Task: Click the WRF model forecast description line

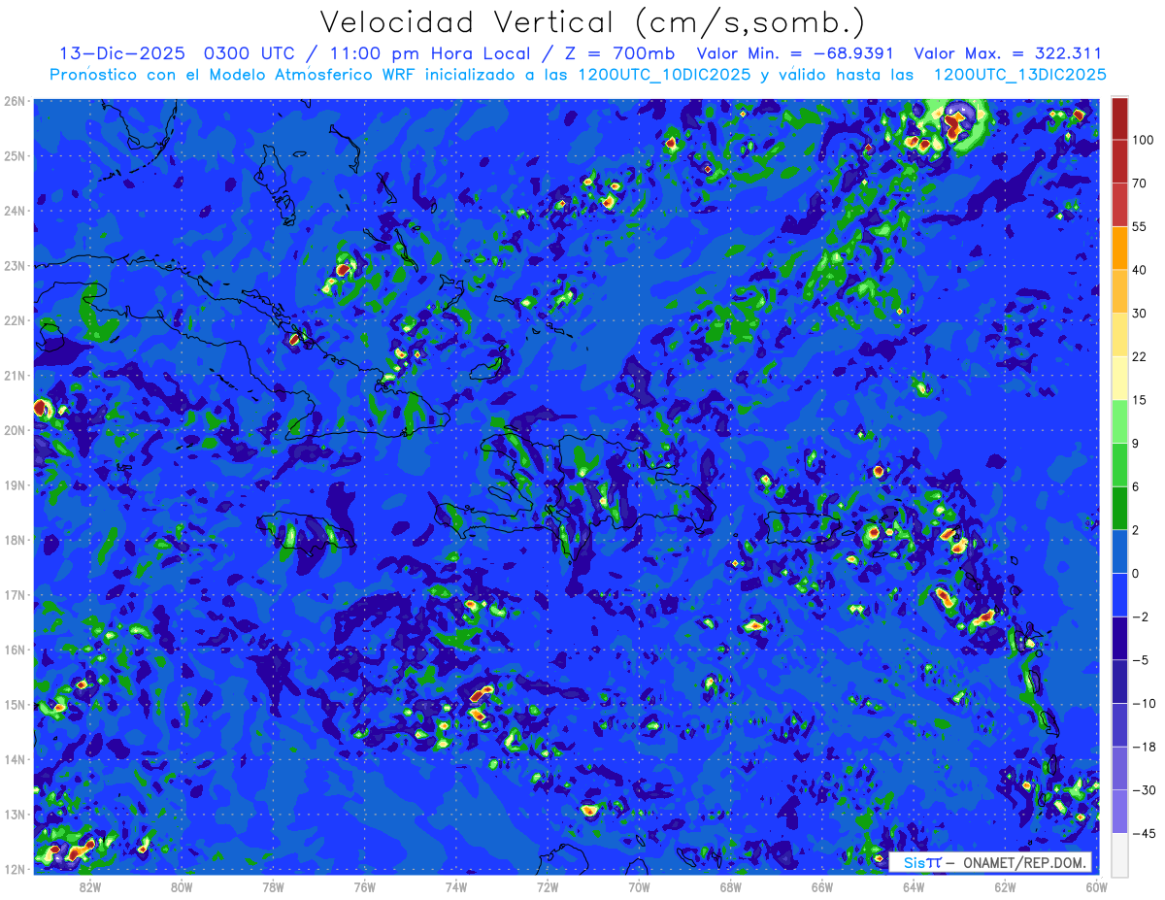Action: pos(578,74)
